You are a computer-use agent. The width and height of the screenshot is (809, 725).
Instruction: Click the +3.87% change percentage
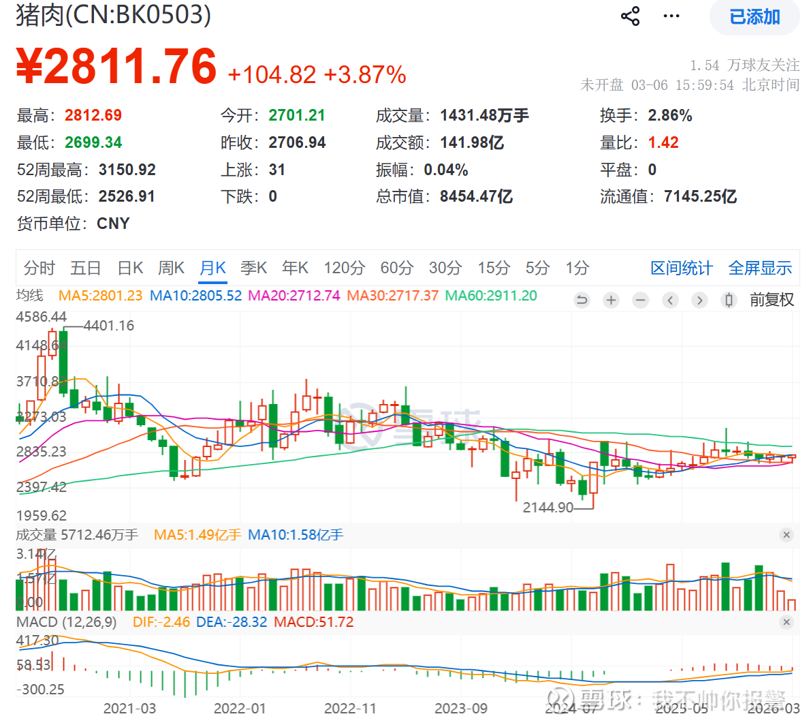coord(365,75)
